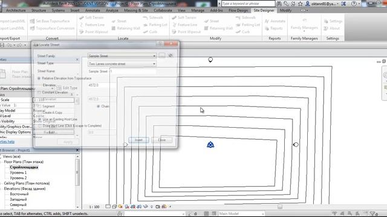Viewport: 387px width, 217px height.
Task: Select Curb in Modify panel
Action: click(242, 32)
